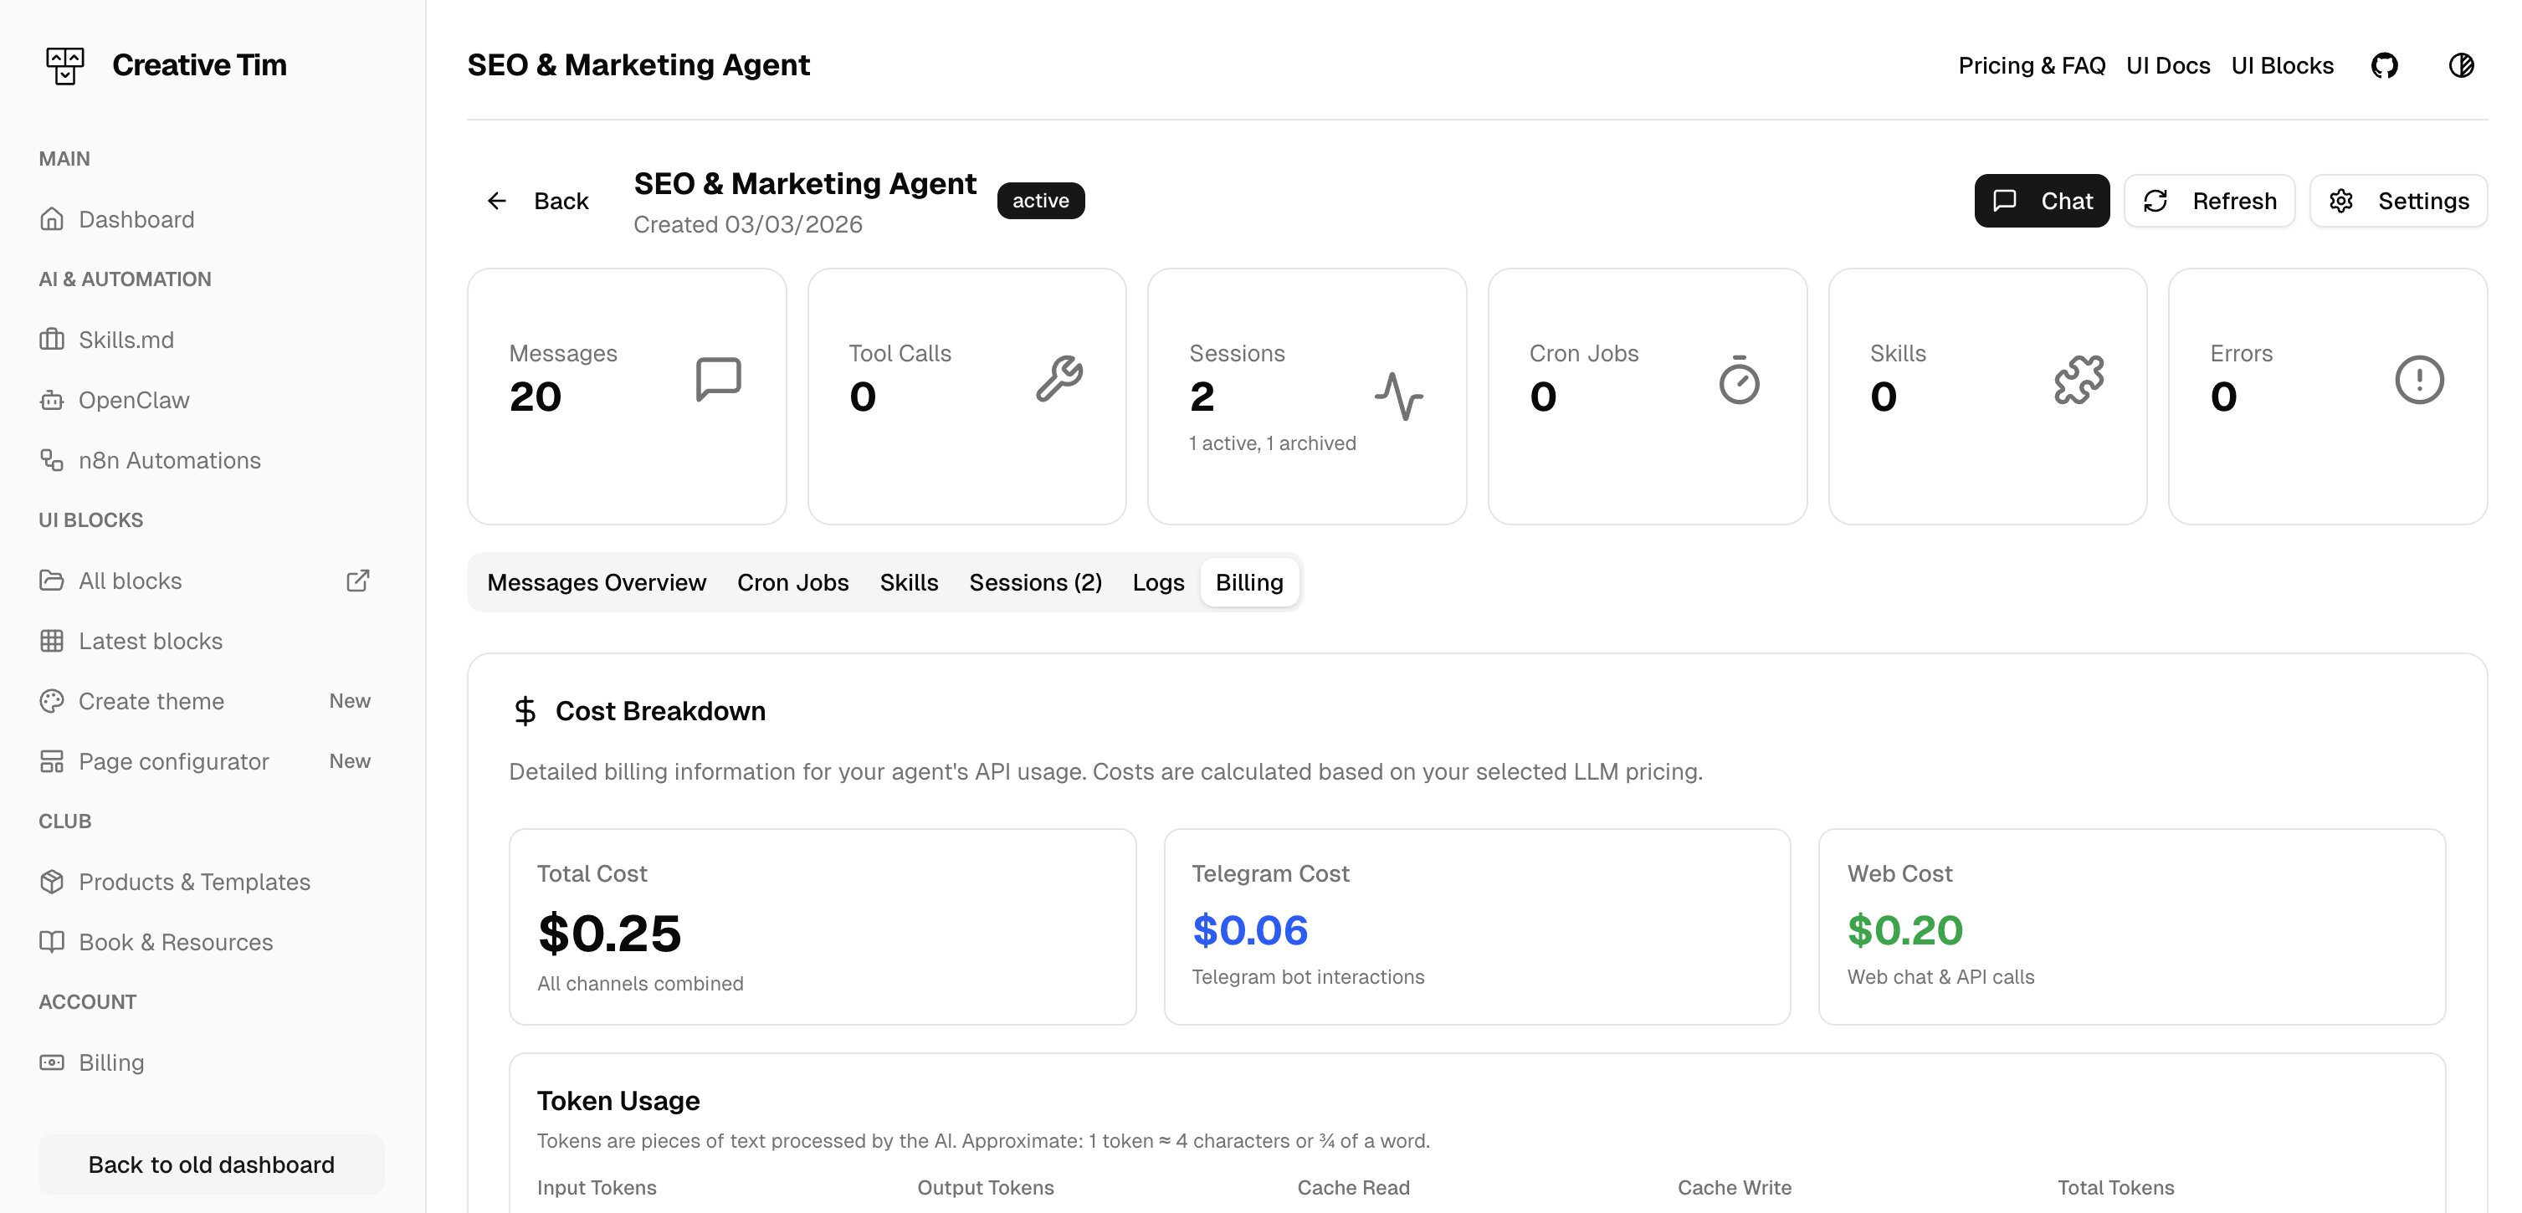Click the Messages count 20
The height and width of the screenshot is (1213, 2522).
point(536,397)
